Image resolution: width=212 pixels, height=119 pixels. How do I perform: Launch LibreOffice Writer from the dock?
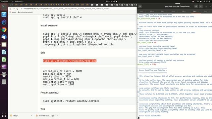point(4,52)
